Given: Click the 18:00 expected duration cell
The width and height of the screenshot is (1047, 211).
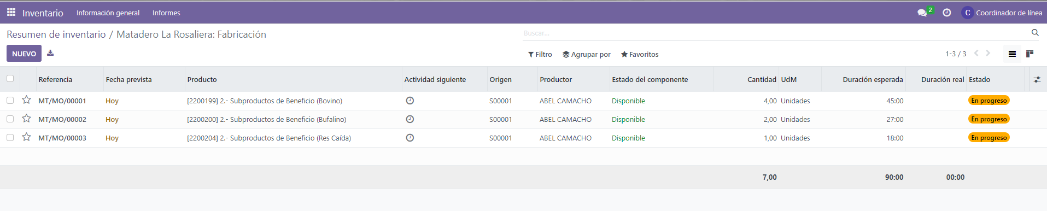Looking at the screenshot, I should pyautogui.click(x=895, y=138).
